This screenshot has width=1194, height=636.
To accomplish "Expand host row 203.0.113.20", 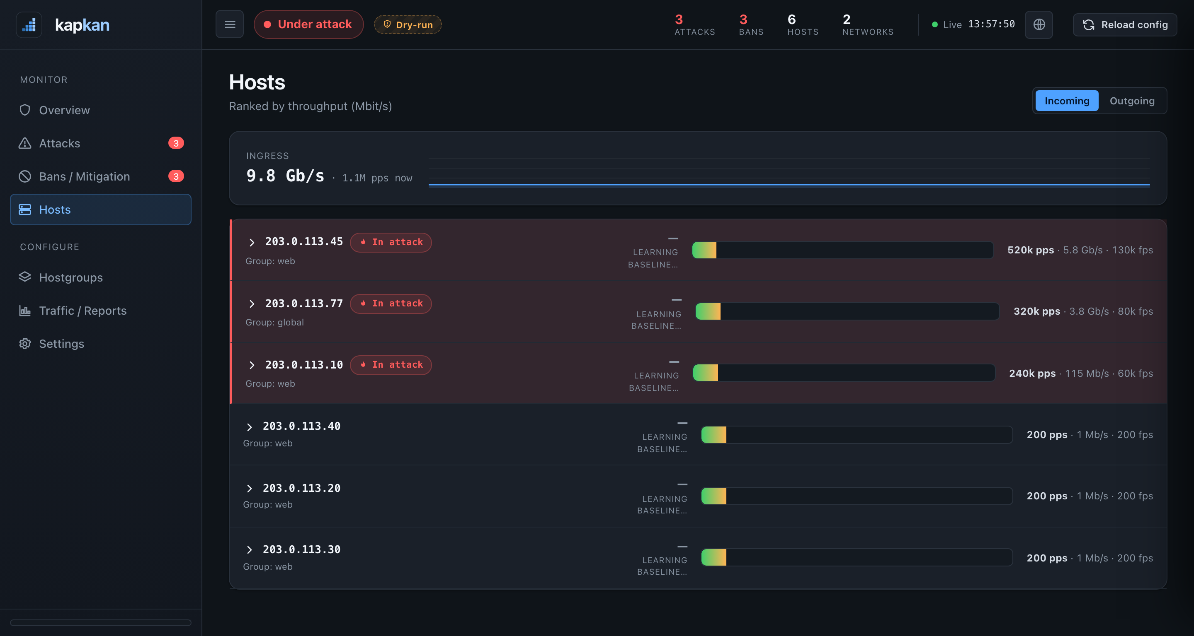I will 249,488.
